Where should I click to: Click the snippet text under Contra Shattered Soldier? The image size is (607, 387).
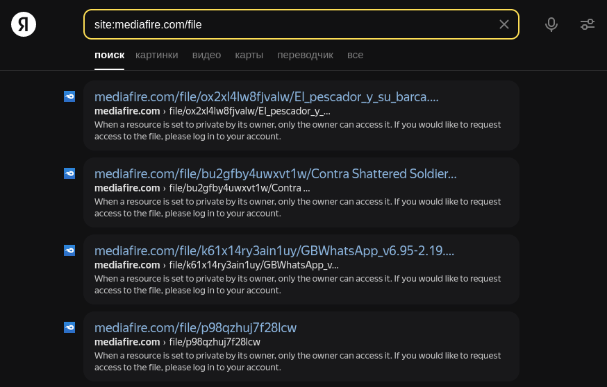pyautogui.click(x=297, y=207)
